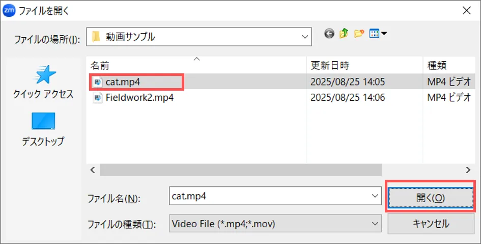Click the cat.mp4 file icon
Image resolution: width=481 pixels, height=244 pixels.
pos(98,82)
